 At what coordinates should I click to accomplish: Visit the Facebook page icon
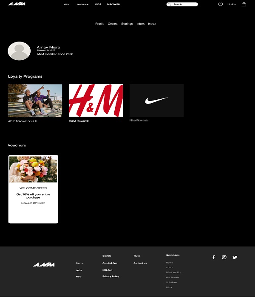pos(214,257)
